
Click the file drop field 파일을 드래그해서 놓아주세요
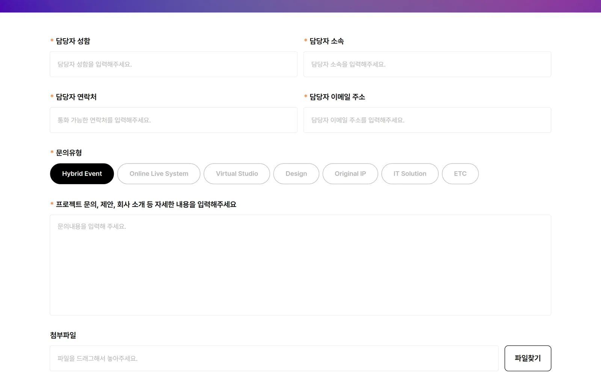click(x=274, y=358)
